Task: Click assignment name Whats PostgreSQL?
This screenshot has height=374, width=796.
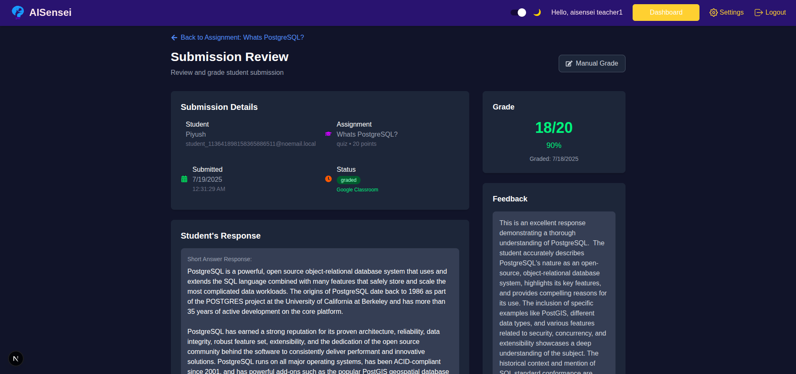Action: (367, 134)
